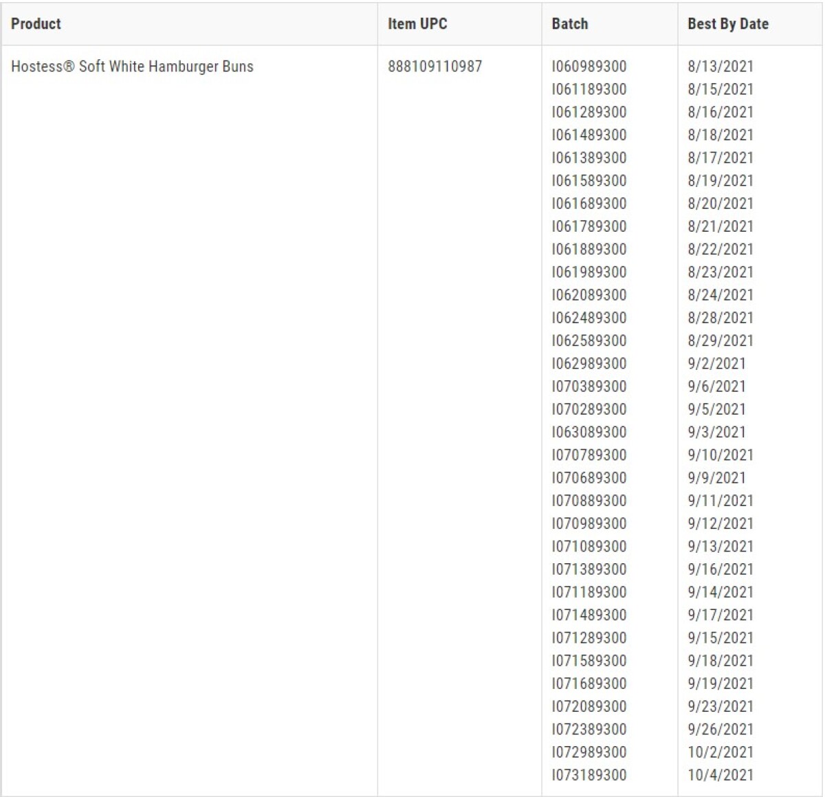Click the I061989300 batch entry
The width and height of the screenshot is (825, 797).
coord(589,272)
